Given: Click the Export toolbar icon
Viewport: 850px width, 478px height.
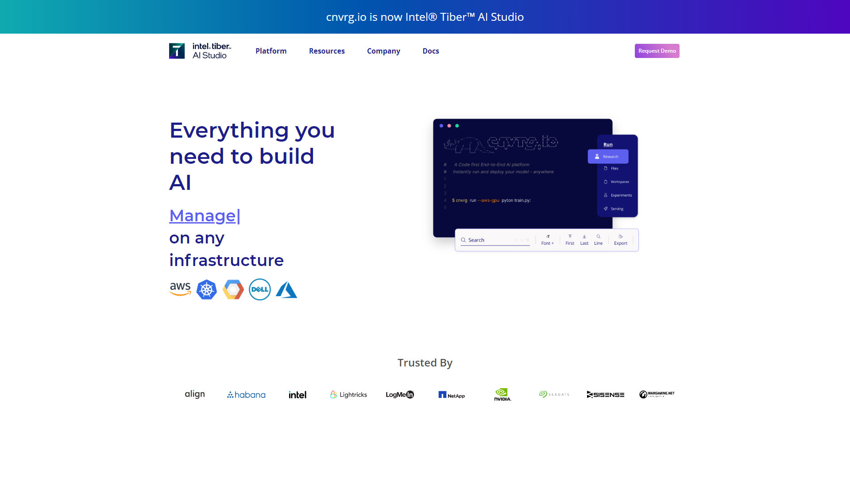Looking at the screenshot, I should point(621,240).
